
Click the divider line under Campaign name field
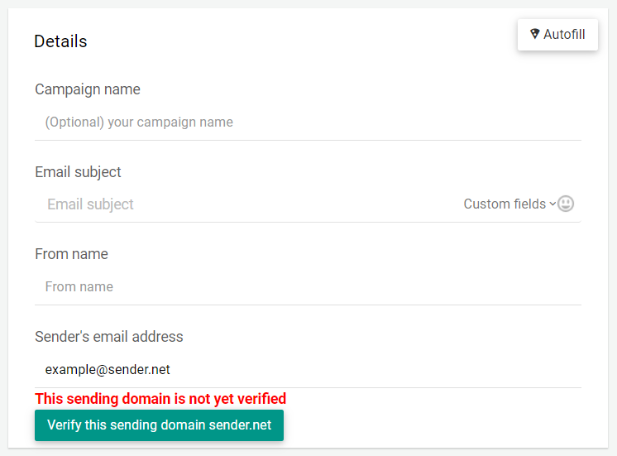(308, 140)
